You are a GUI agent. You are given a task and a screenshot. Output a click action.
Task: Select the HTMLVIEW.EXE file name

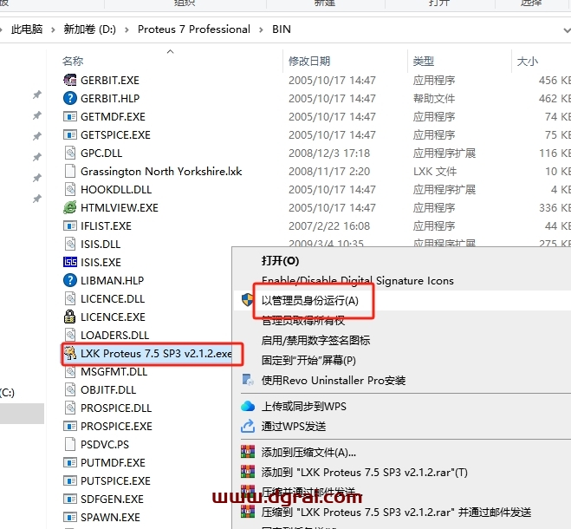[120, 208]
